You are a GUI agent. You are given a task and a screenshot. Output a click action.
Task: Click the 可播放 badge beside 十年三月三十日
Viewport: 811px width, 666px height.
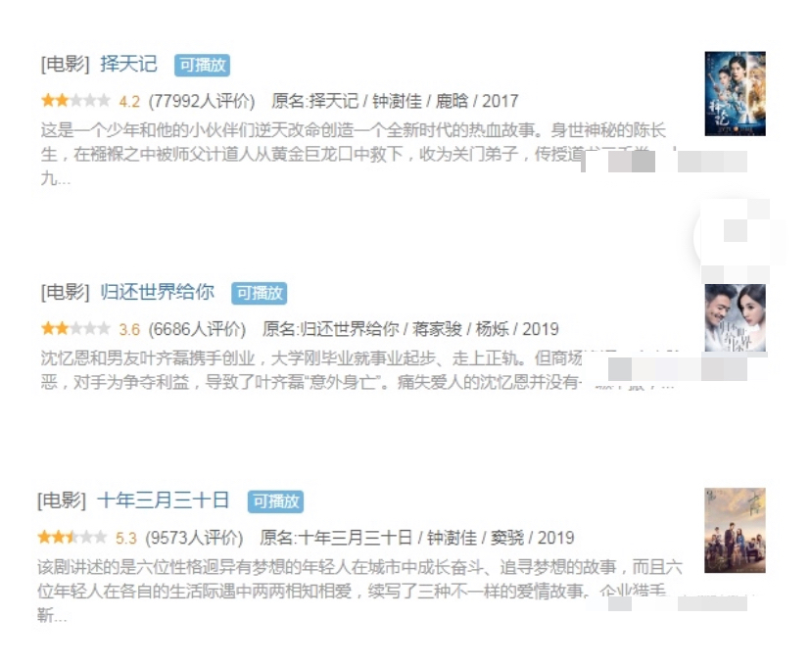(x=275, y=501)
